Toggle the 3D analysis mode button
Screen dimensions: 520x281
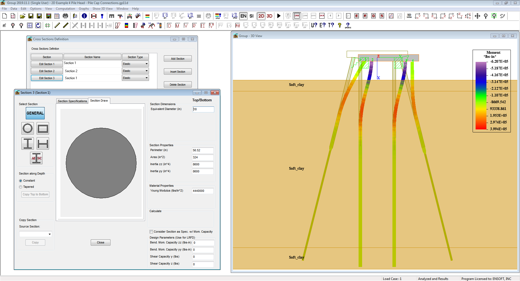269,16
